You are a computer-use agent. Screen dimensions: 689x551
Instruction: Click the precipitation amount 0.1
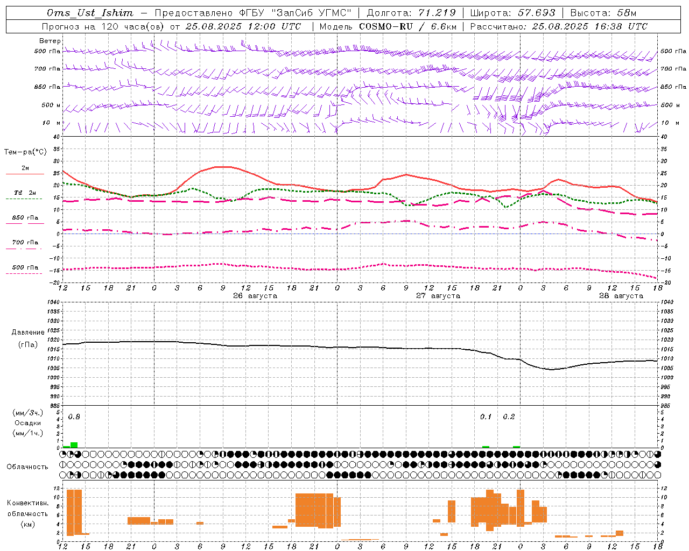486,417
